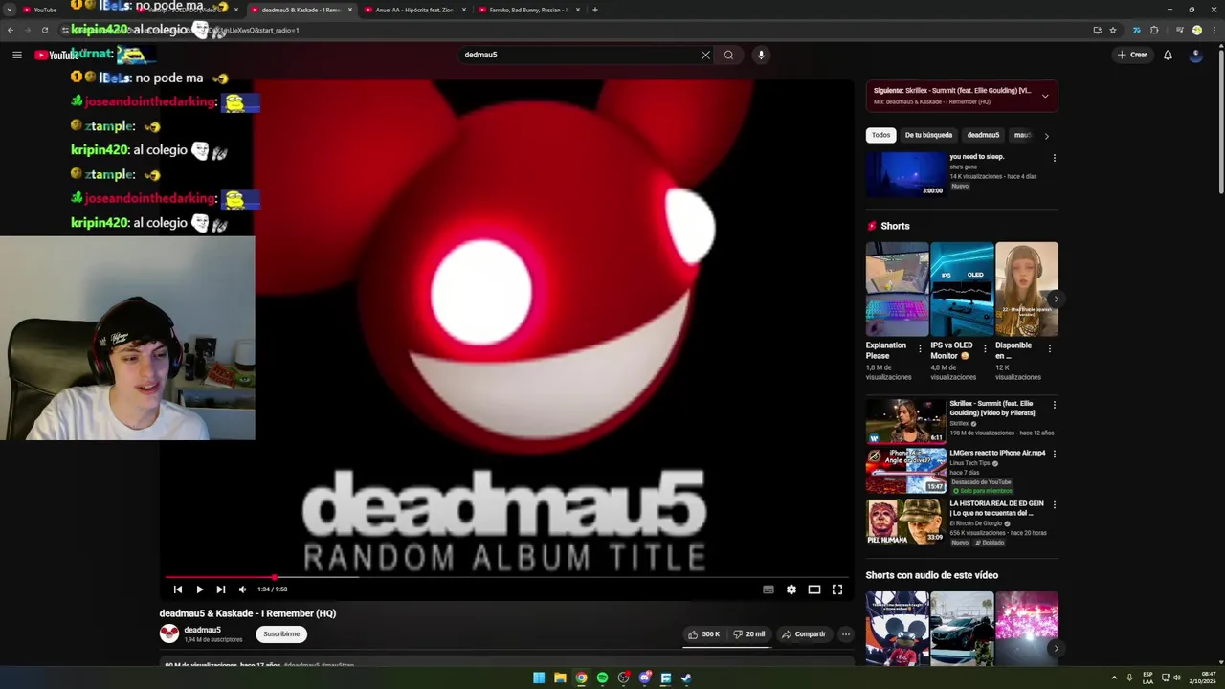Open Steam from the taskbar
This screenshot has width=1225, height=689.
point(686,678)
